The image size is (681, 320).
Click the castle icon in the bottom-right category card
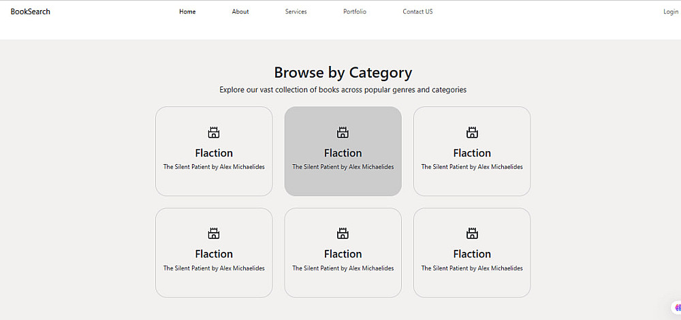pyautogui.click(x=472, y=234)
